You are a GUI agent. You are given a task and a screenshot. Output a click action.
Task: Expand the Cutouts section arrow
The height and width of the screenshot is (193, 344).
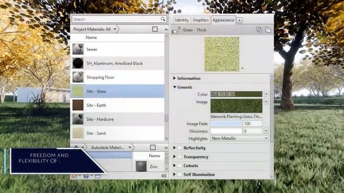tap(174, 166)
